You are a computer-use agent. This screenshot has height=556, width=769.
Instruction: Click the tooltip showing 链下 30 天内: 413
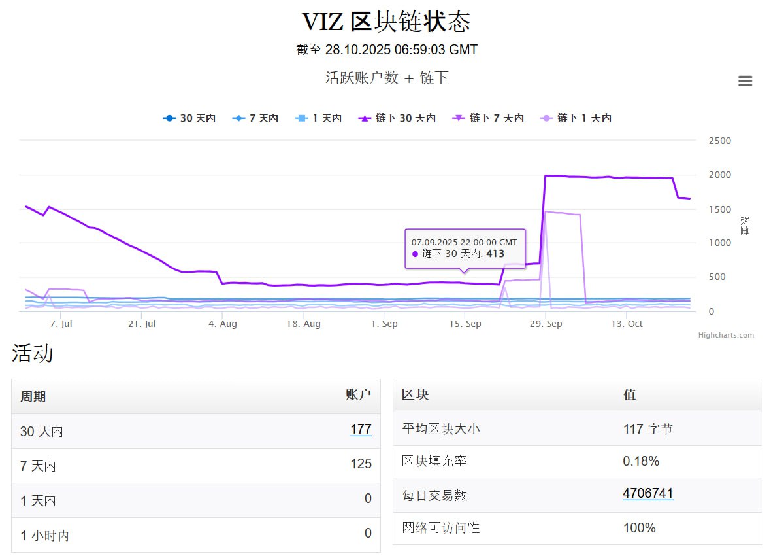tap(465, 249)
